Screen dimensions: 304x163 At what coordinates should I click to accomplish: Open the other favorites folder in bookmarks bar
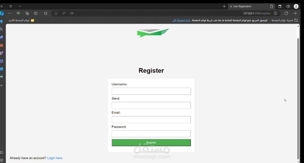(21, 20)
